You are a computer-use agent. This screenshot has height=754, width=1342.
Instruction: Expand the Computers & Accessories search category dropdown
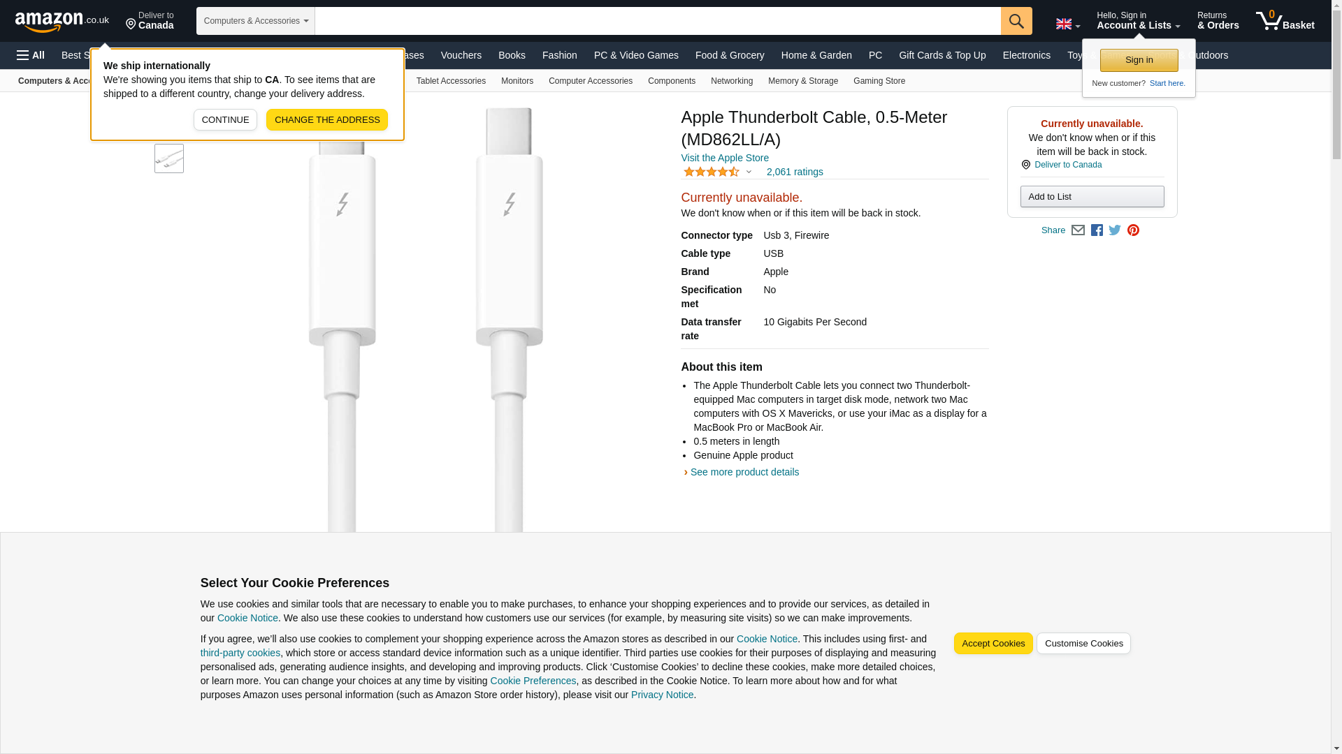click(x=255, y=21)
